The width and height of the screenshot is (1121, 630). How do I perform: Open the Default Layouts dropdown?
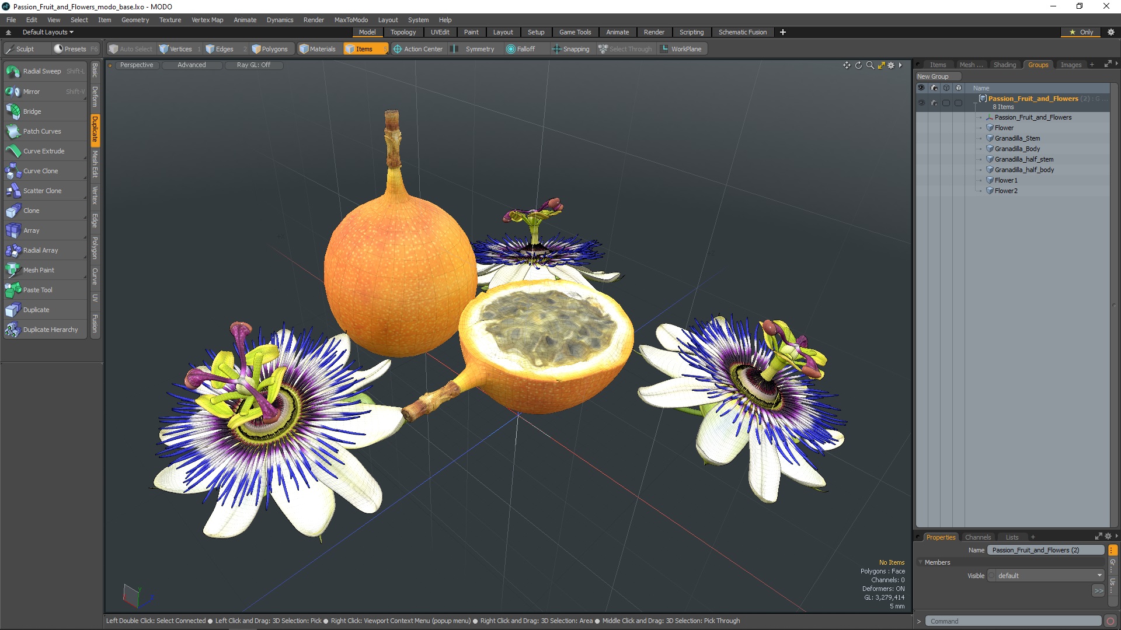click(48, 32)
